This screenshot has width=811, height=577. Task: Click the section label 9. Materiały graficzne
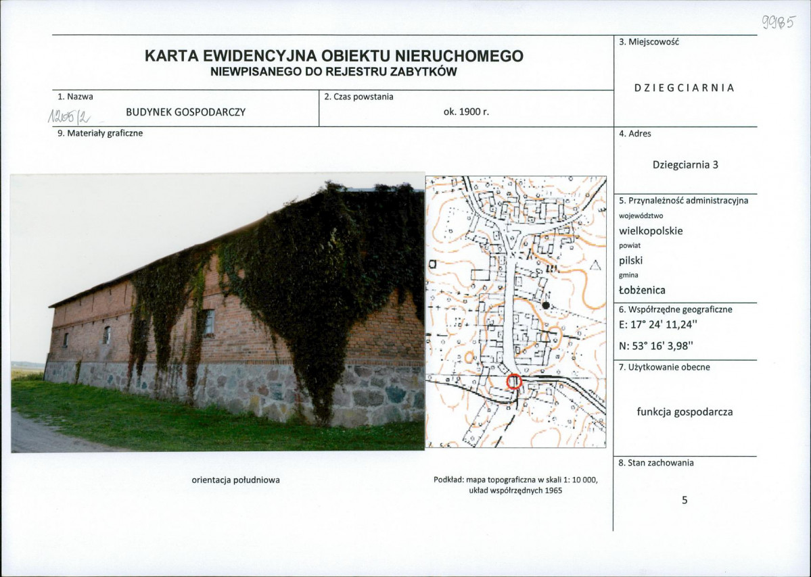[101, 134]
